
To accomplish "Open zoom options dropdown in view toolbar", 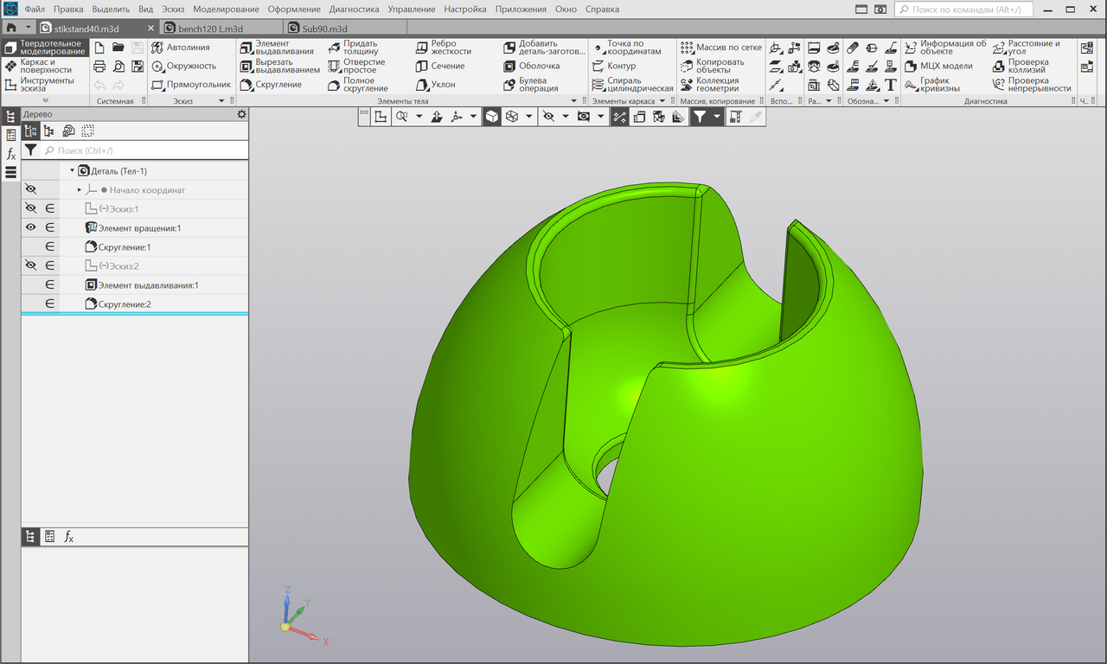I will click(x=419, y=116).
